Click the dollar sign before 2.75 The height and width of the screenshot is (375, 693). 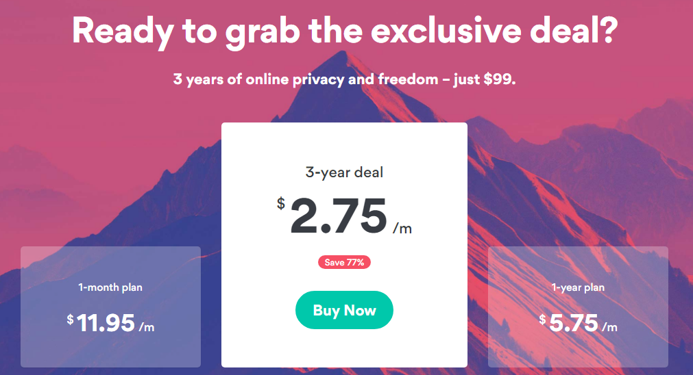(x=281, y=203)
